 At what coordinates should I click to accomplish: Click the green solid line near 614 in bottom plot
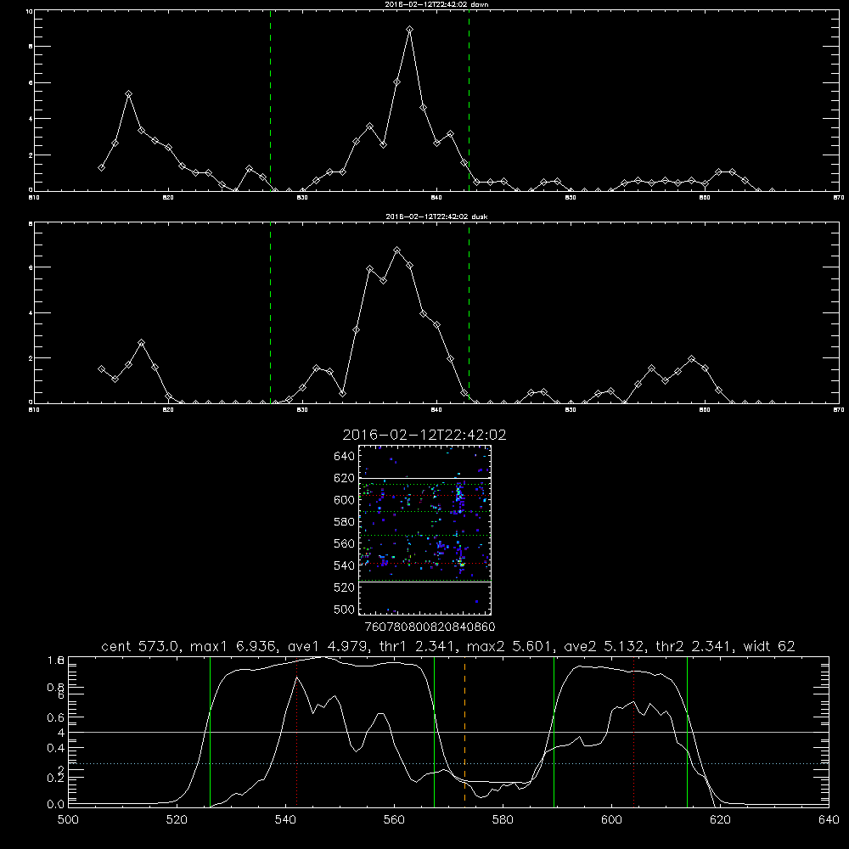click(x=687, y=731)
